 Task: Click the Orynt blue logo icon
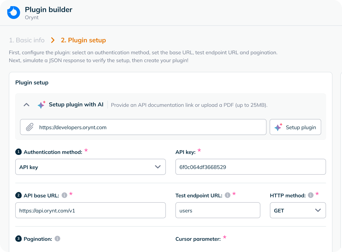[13, 13]
